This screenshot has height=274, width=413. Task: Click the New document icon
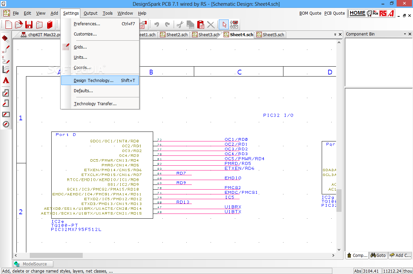[9, 25]
